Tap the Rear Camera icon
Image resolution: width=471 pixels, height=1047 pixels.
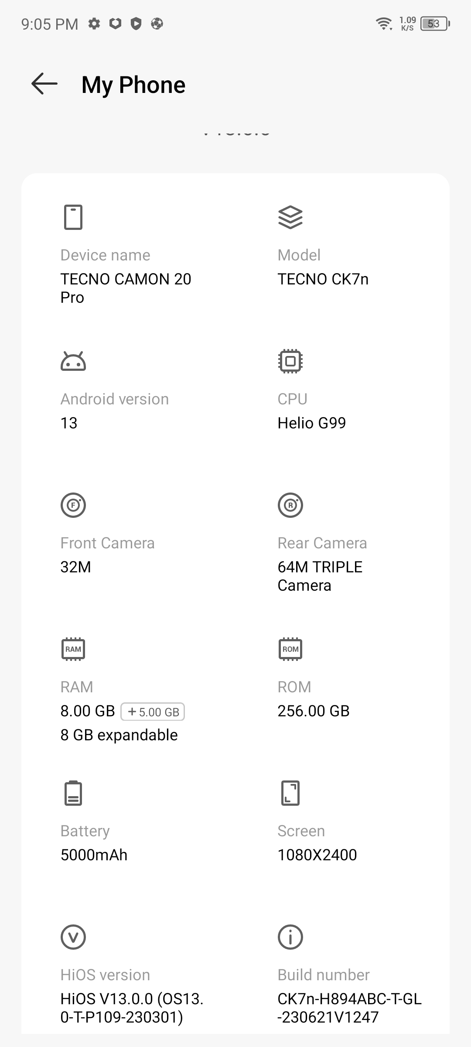290,505
